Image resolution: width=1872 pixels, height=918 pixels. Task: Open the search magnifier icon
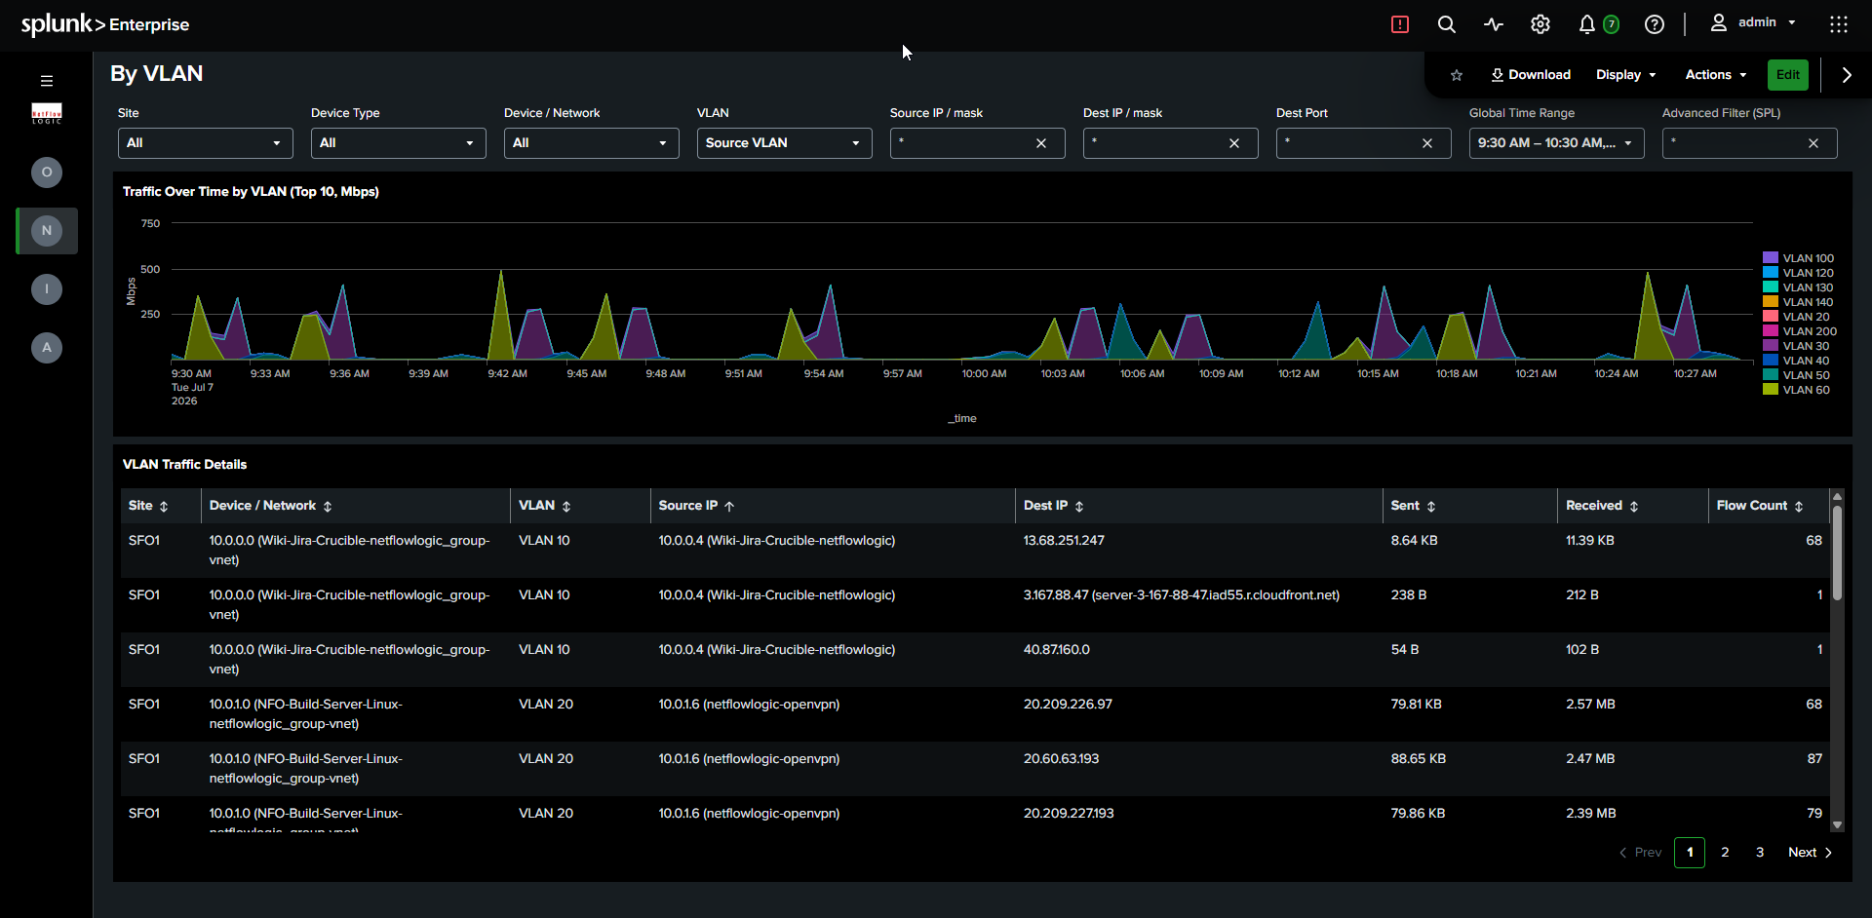click(1447, 24)
